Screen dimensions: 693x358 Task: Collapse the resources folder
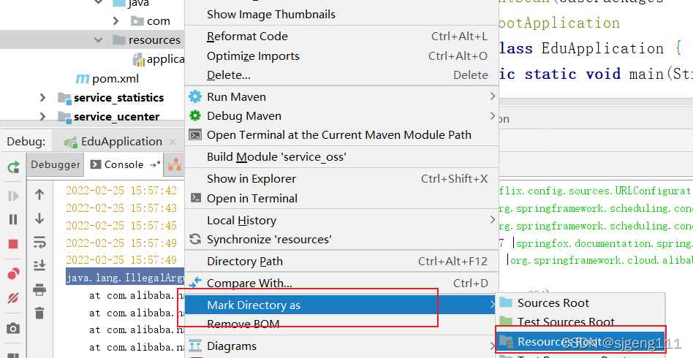point(98,39)
